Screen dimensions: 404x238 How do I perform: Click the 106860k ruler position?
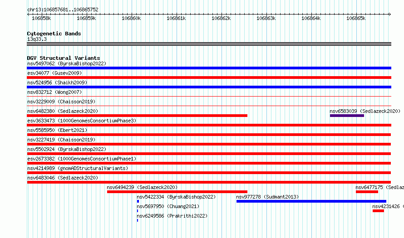coord(131,18)
